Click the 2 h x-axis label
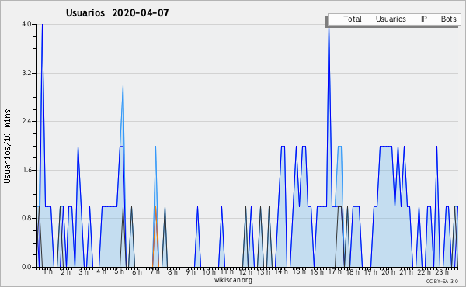Image resolution: width=466 pixels, height=287 pixels. (66, 271)
